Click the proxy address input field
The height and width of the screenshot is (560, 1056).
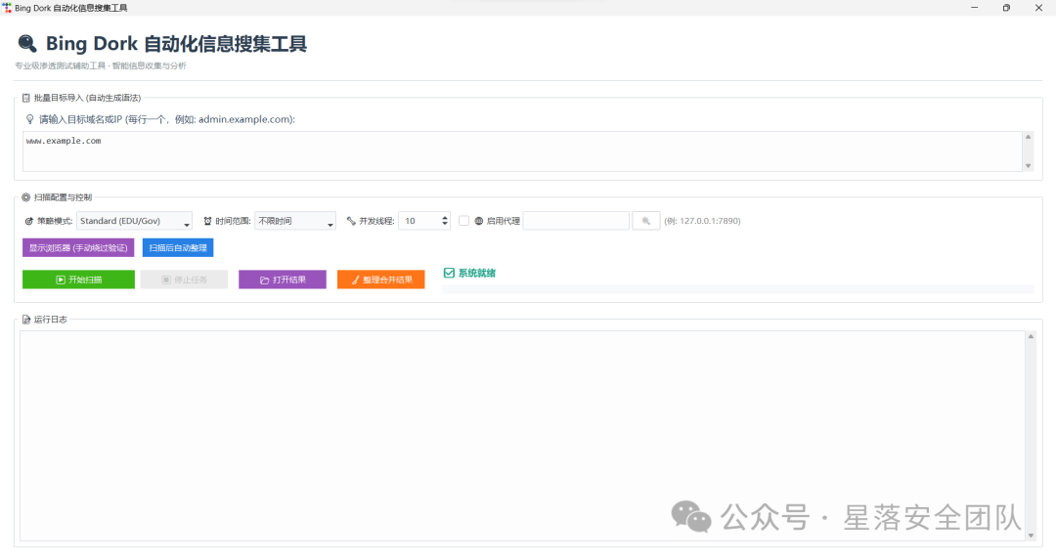(x=576, y=221)
